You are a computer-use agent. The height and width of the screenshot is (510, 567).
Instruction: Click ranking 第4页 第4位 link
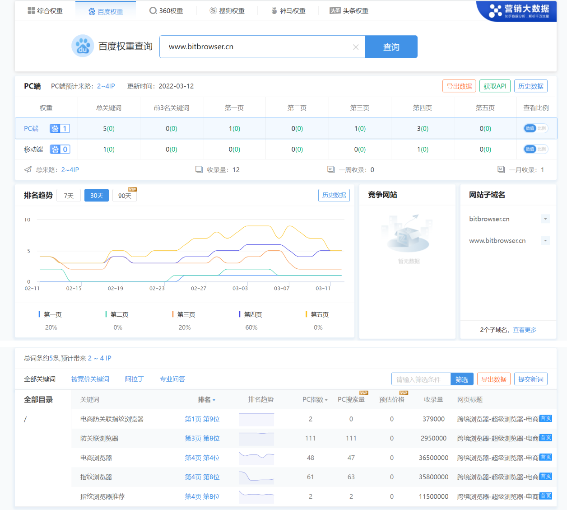coord(202,458)
